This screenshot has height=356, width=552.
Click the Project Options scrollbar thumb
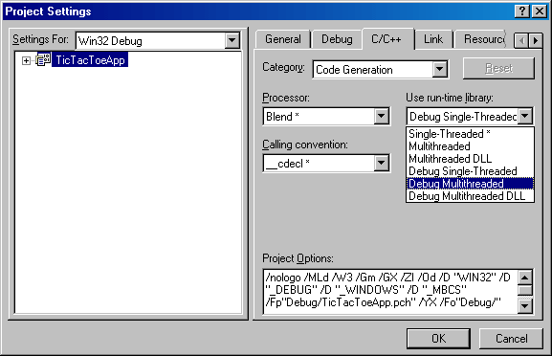coord(525,291)
